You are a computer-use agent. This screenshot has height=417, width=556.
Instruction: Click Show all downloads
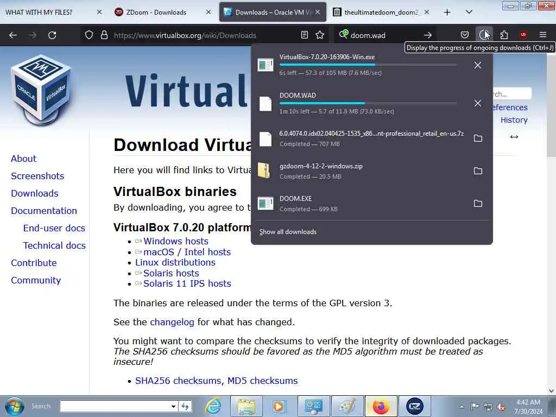click(288, 232)
